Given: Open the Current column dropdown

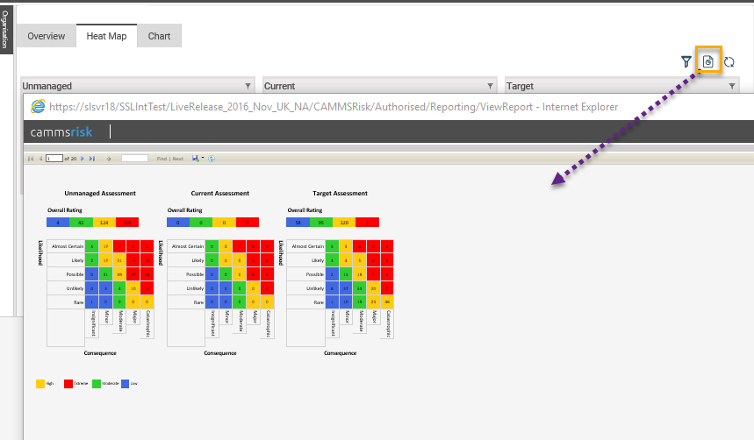Looking at the screenshot, I should pos(490,86).
